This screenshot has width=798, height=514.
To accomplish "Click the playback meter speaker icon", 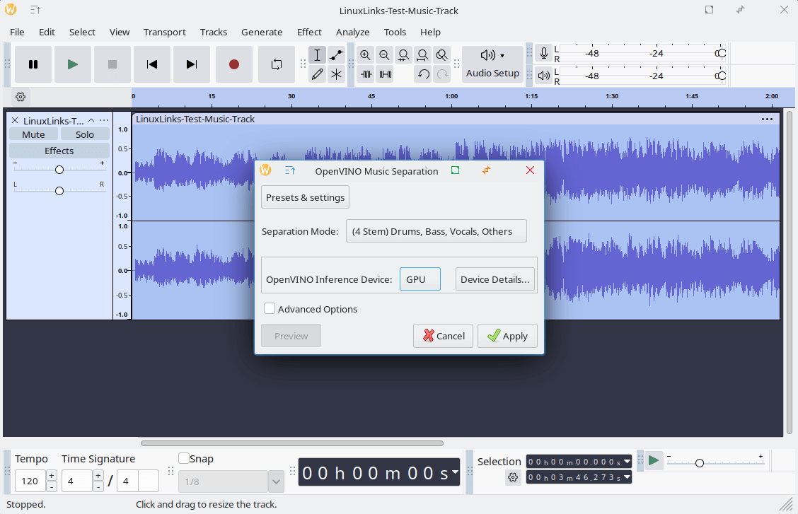I will [544, 76].
